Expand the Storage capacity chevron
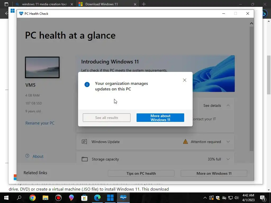The image size is (271, 203). click(228, 159)
